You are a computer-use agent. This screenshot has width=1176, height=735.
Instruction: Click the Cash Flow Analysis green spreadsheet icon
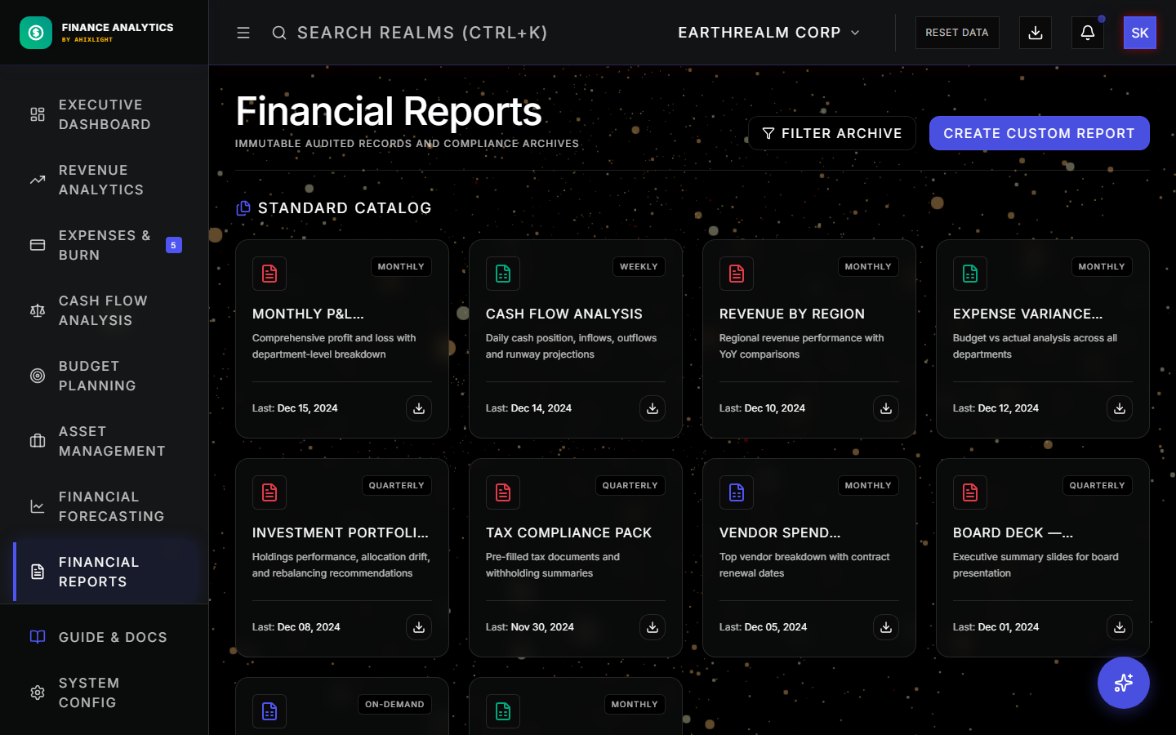tap(503, 274)
